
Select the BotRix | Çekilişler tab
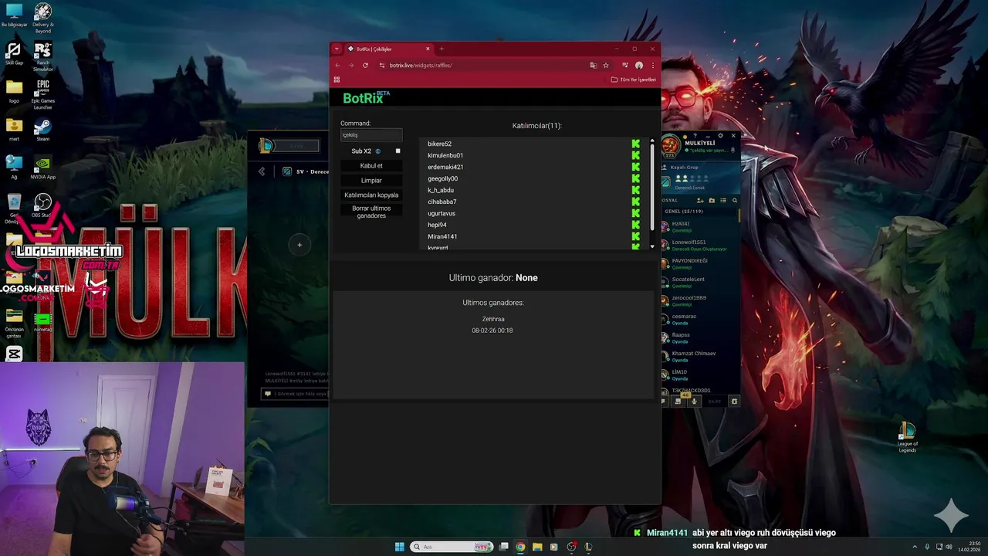tap(390, 49)
